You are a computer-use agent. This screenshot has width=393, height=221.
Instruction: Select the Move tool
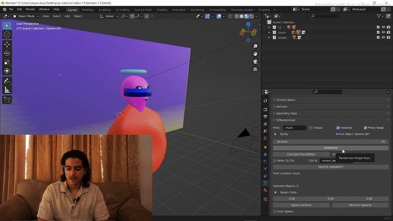(7, 44)
